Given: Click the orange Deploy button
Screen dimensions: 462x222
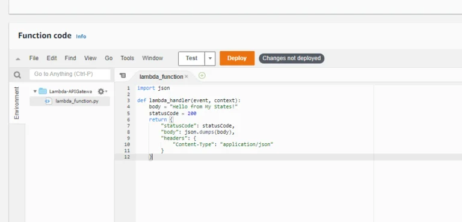Looking at the screenshot, I should tap(237, 58).
